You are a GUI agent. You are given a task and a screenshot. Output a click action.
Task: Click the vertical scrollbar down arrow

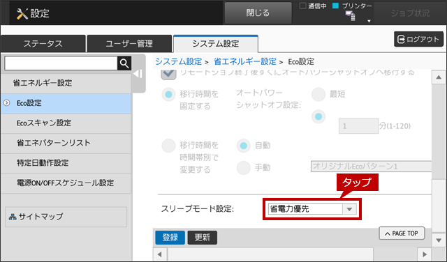point(439,240)
